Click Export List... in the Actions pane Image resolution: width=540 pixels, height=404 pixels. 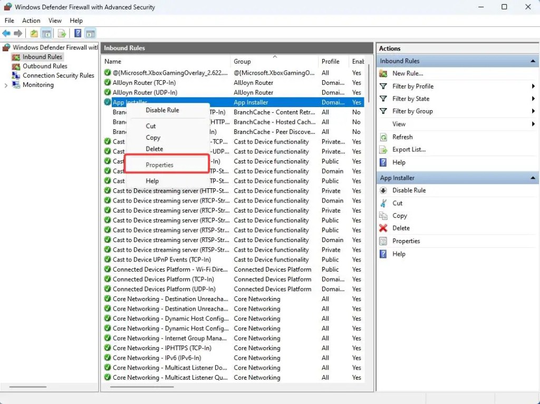tap(409, 149)
